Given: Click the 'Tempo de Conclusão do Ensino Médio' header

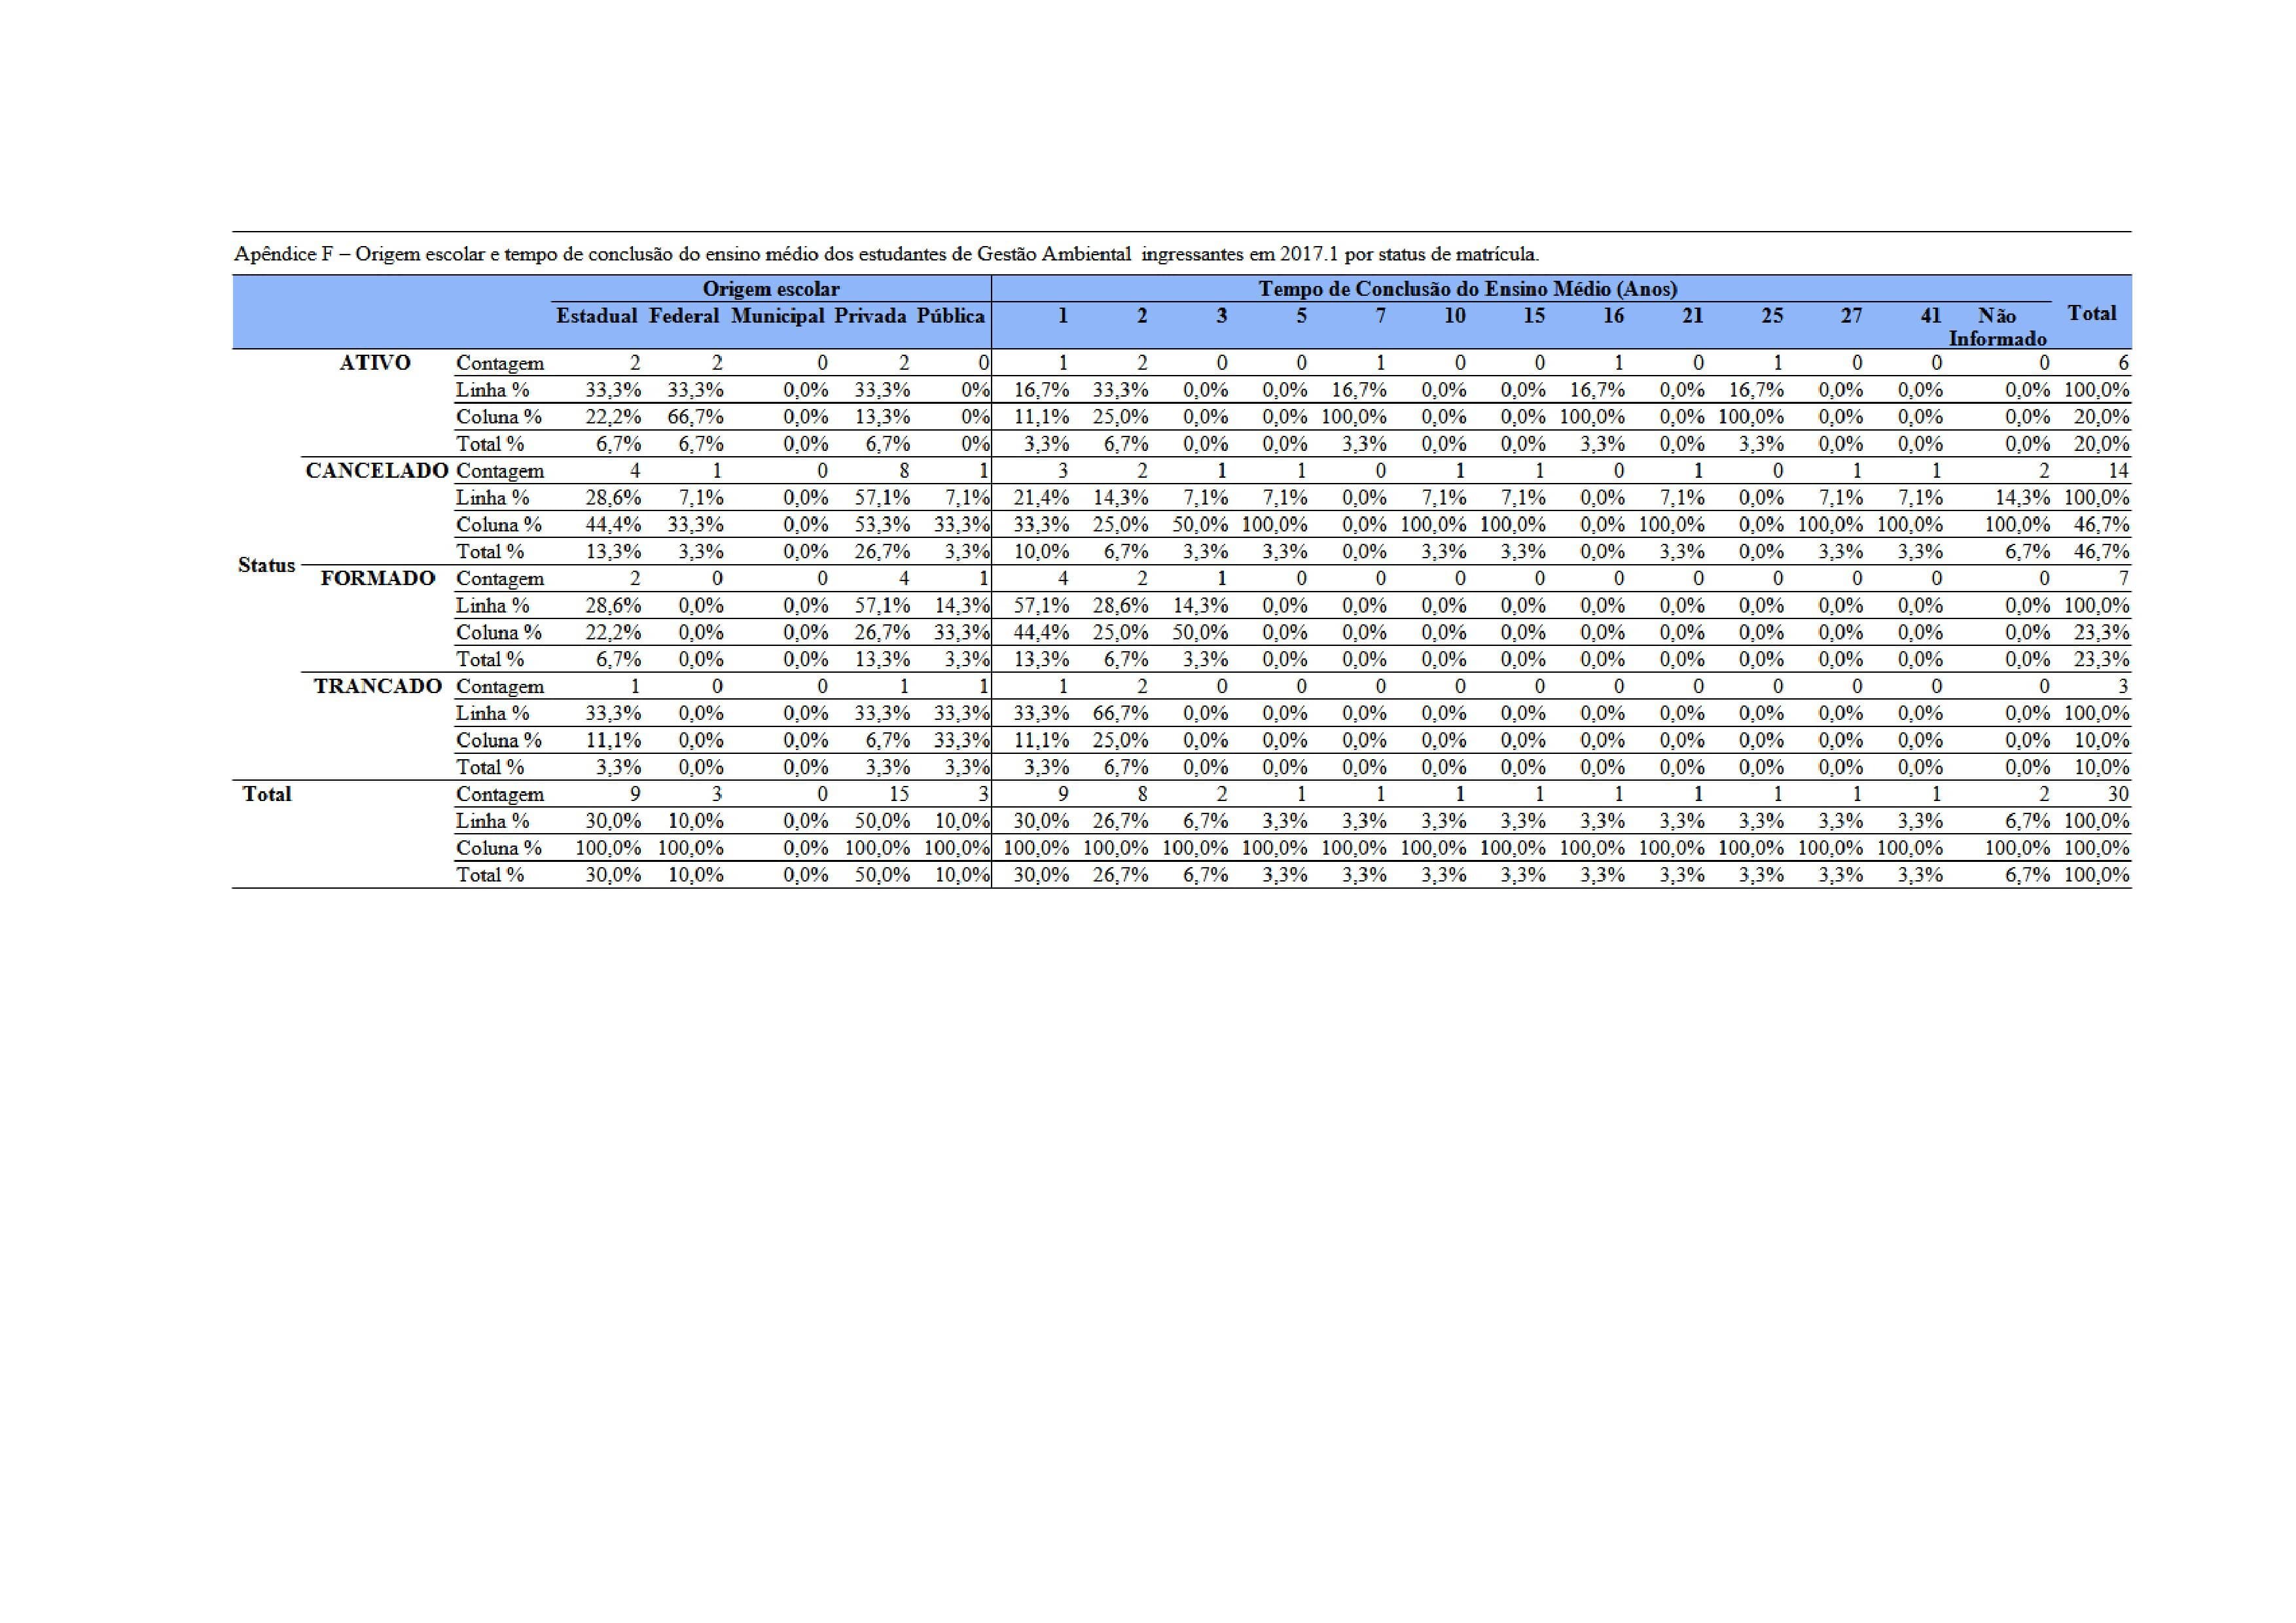Looking at the screenshot, I should 1467,289.
